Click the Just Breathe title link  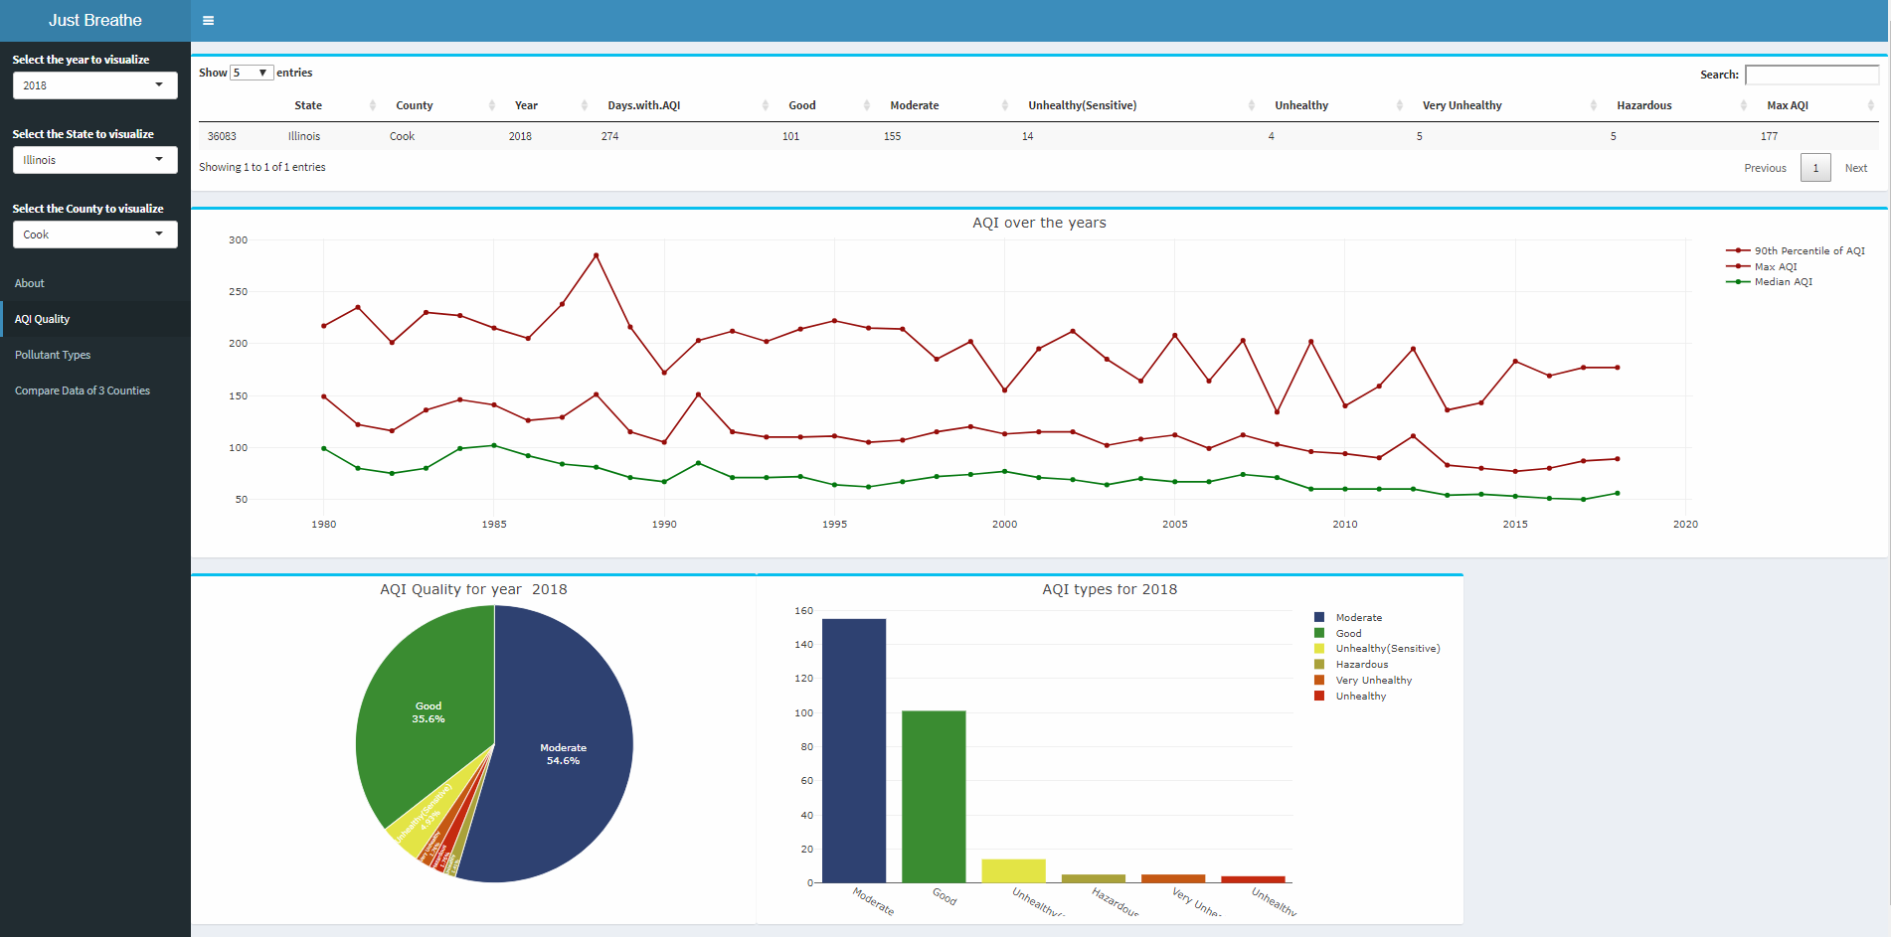point(95,20)
